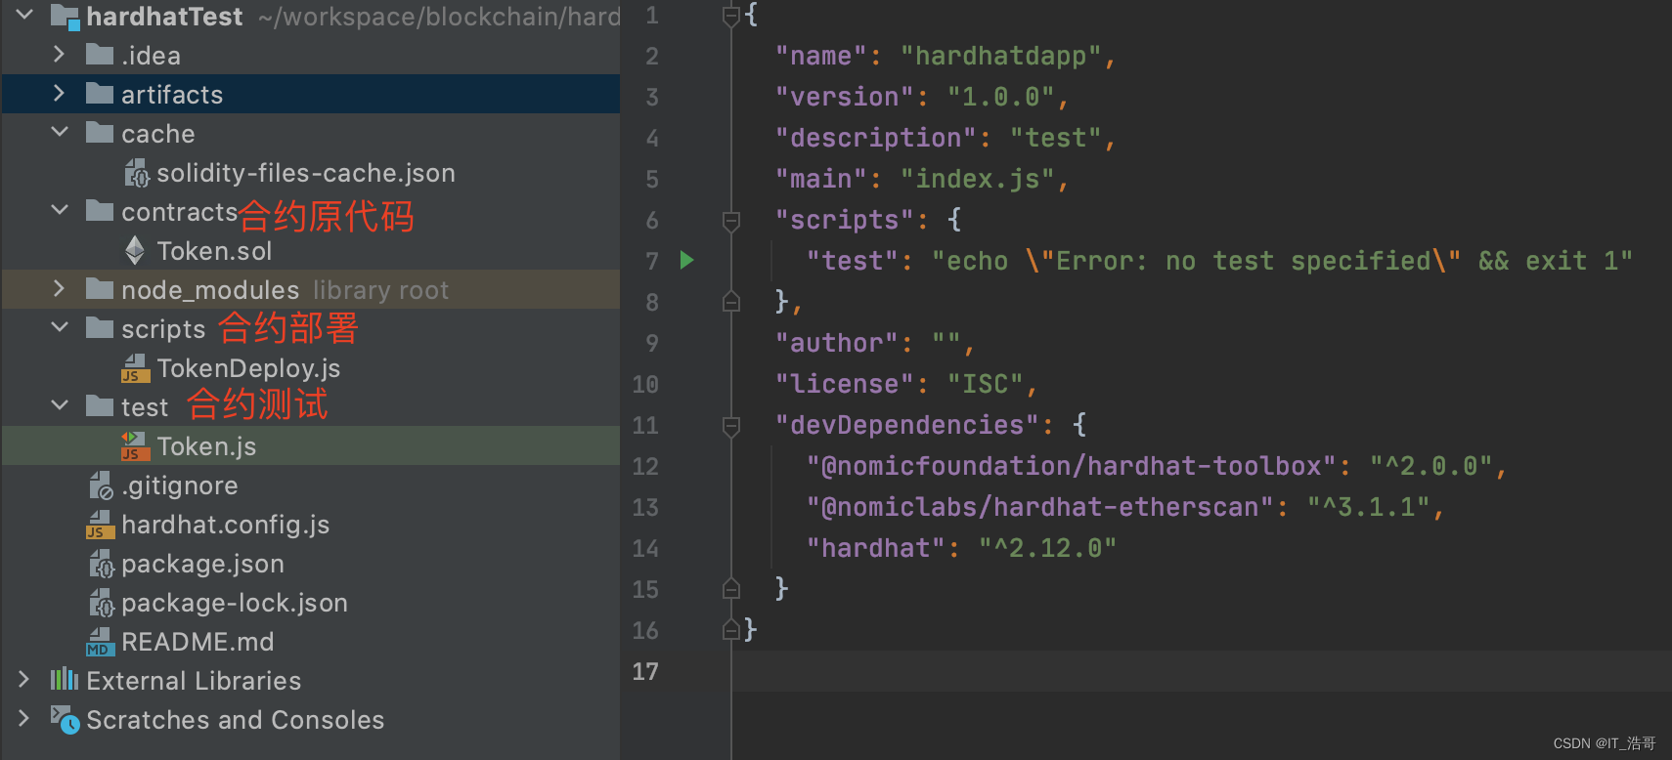Screen dimensions: 1672x760
Task: Click the hardhatTest project module icon
Action: (65, 16)
